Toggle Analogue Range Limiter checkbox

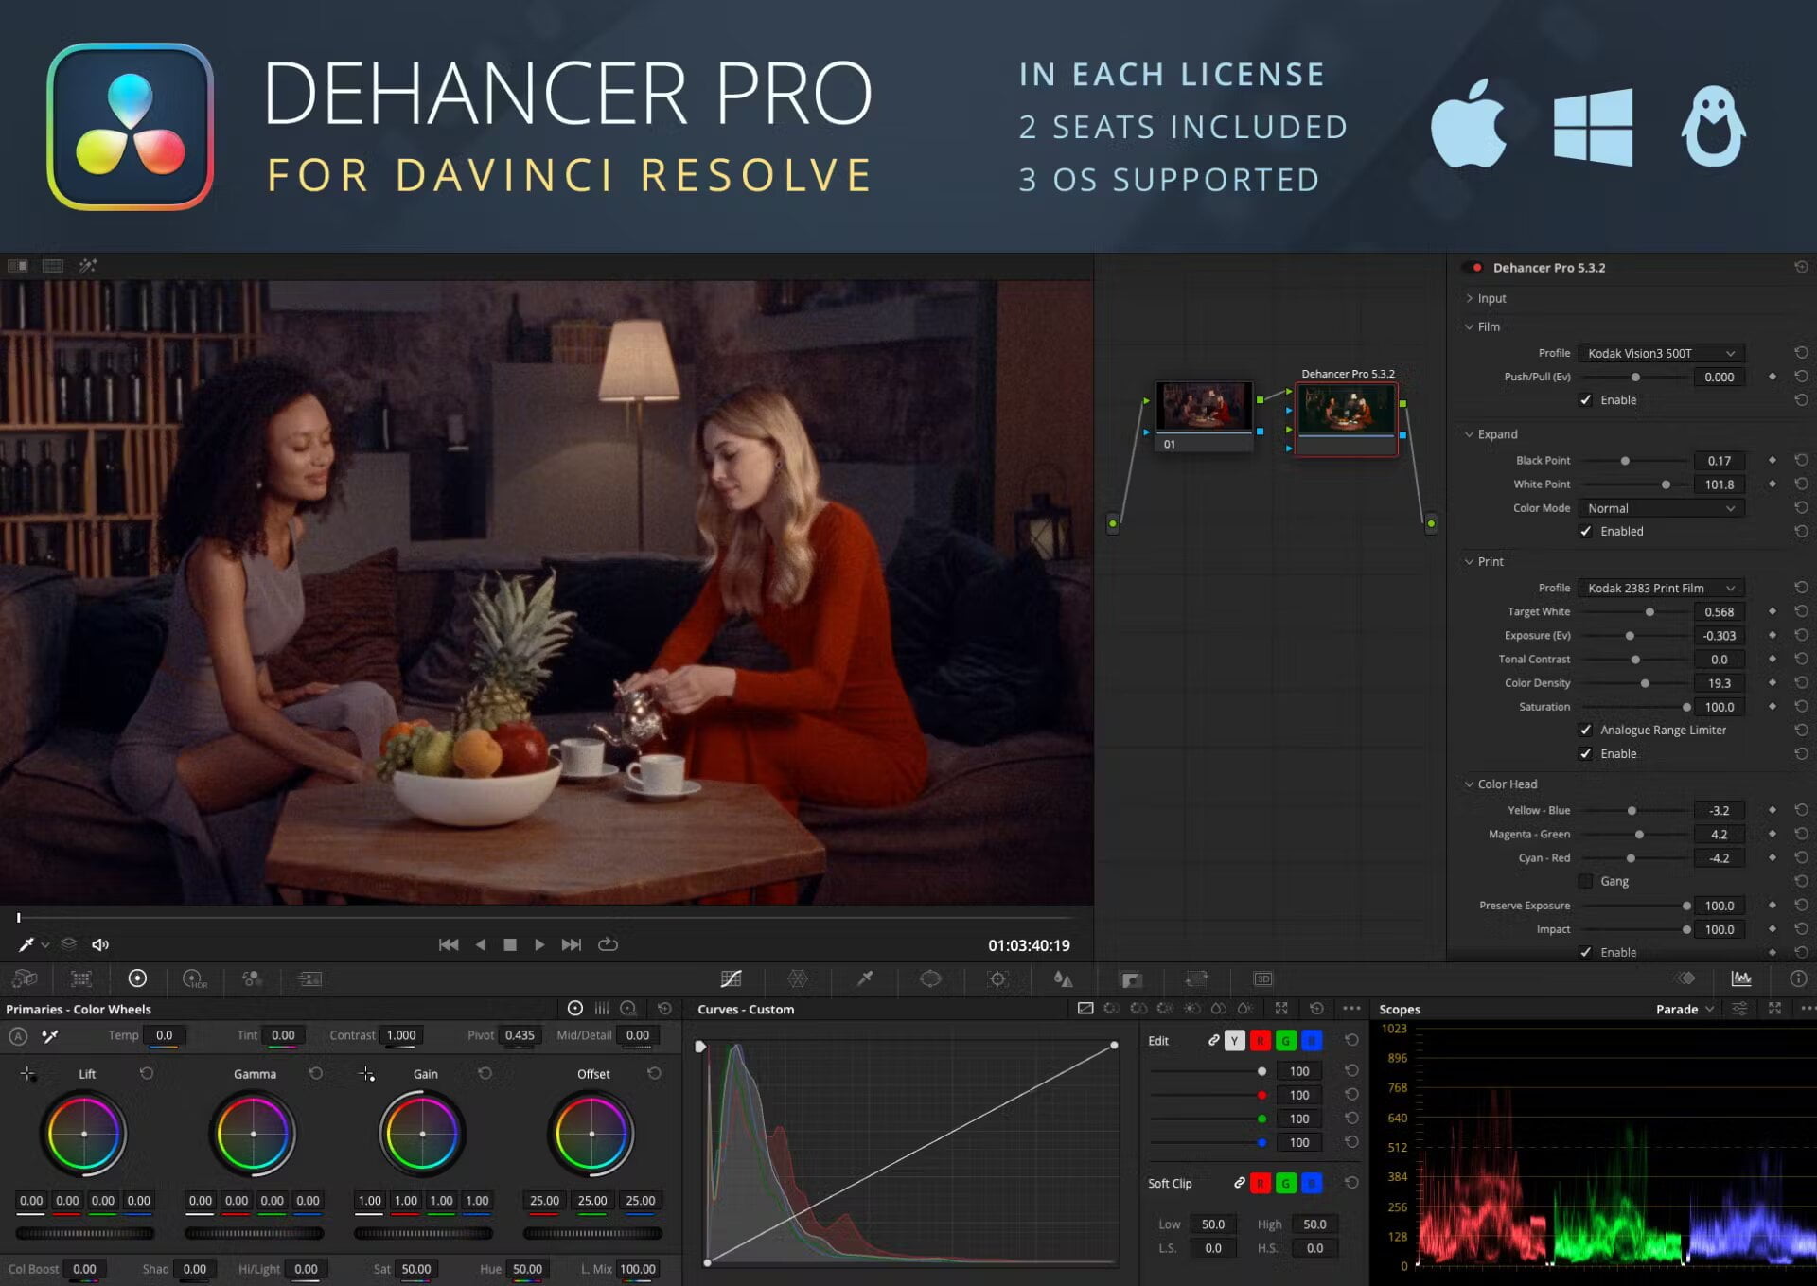pyautogui.click(x=1586, y=730)
